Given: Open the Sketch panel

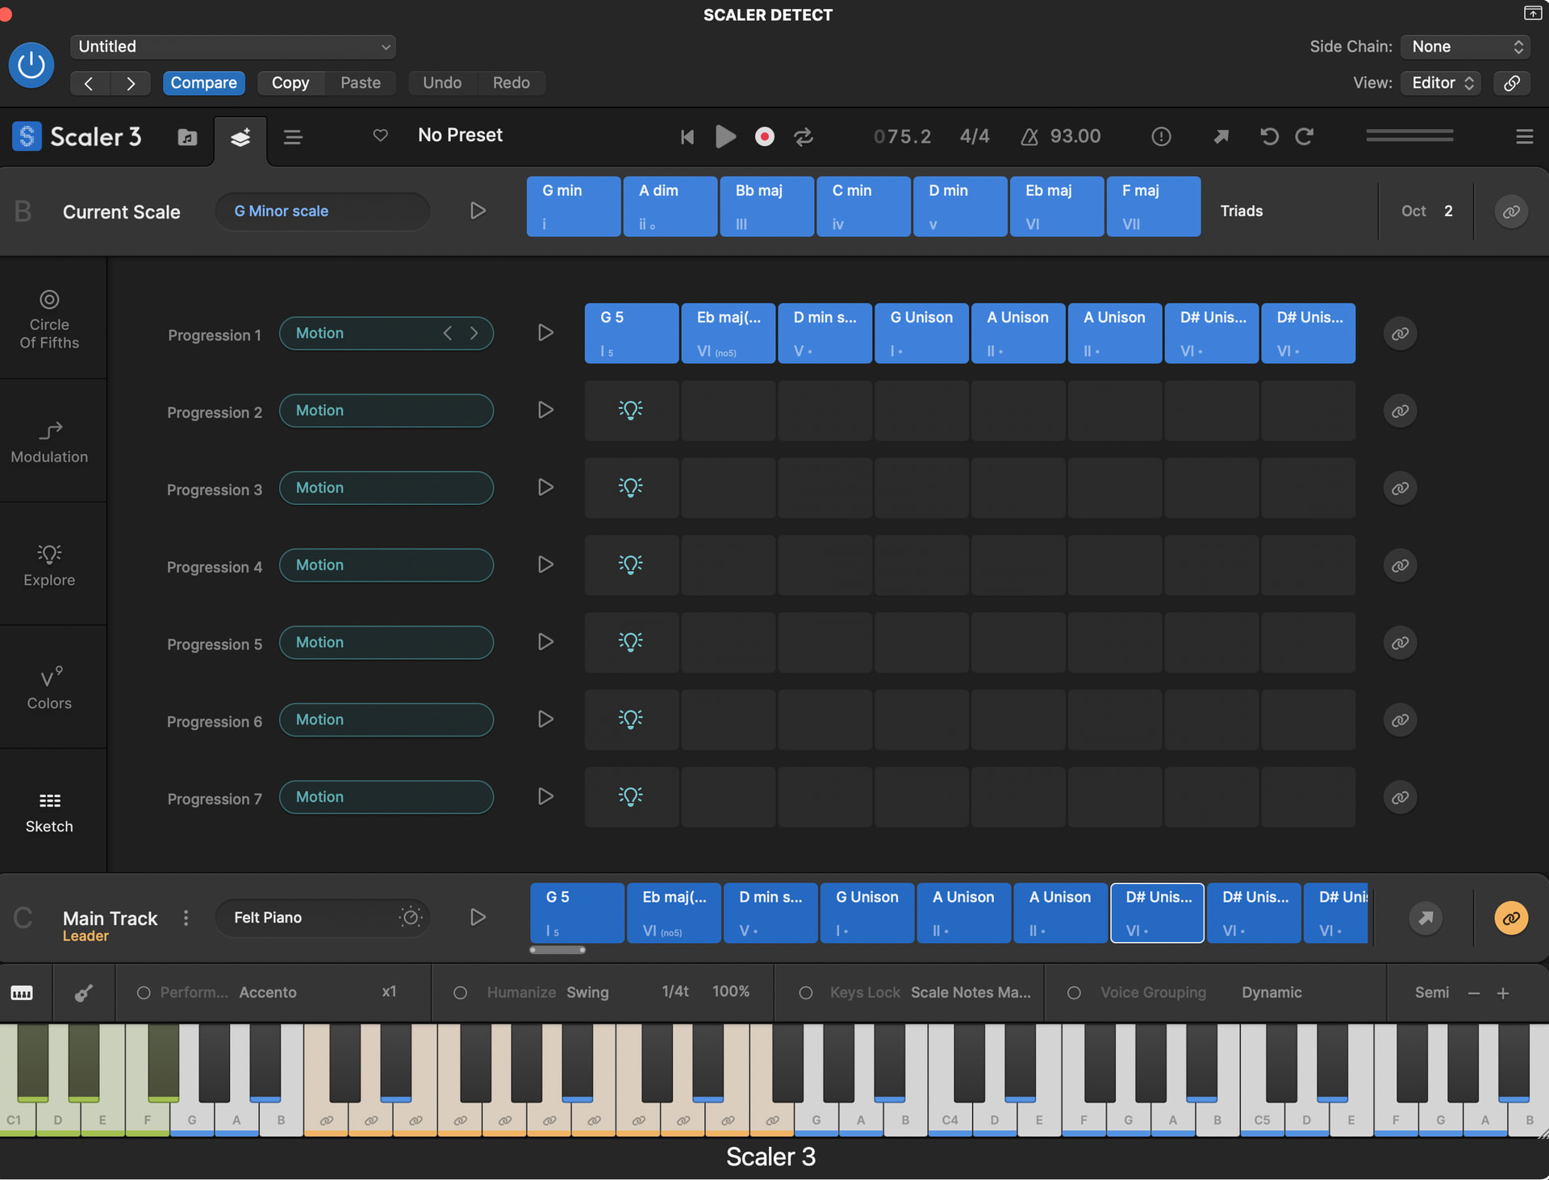Looking at the screenshot, I should click(x=49, y=809).
